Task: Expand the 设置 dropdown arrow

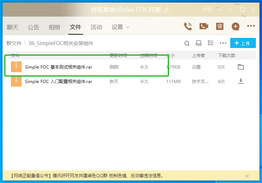Action: point(127,27)
